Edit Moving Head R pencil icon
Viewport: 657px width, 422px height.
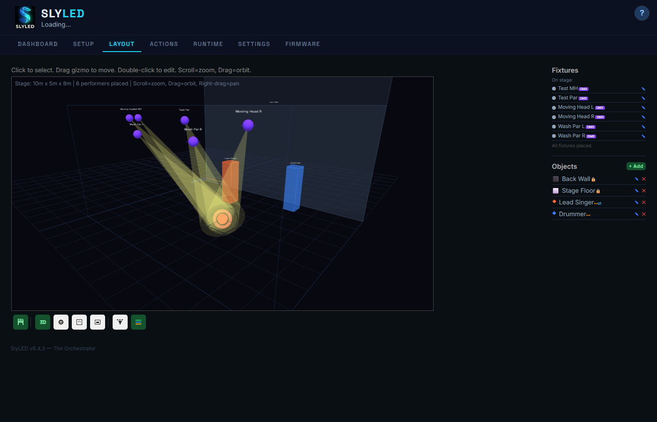643,117
